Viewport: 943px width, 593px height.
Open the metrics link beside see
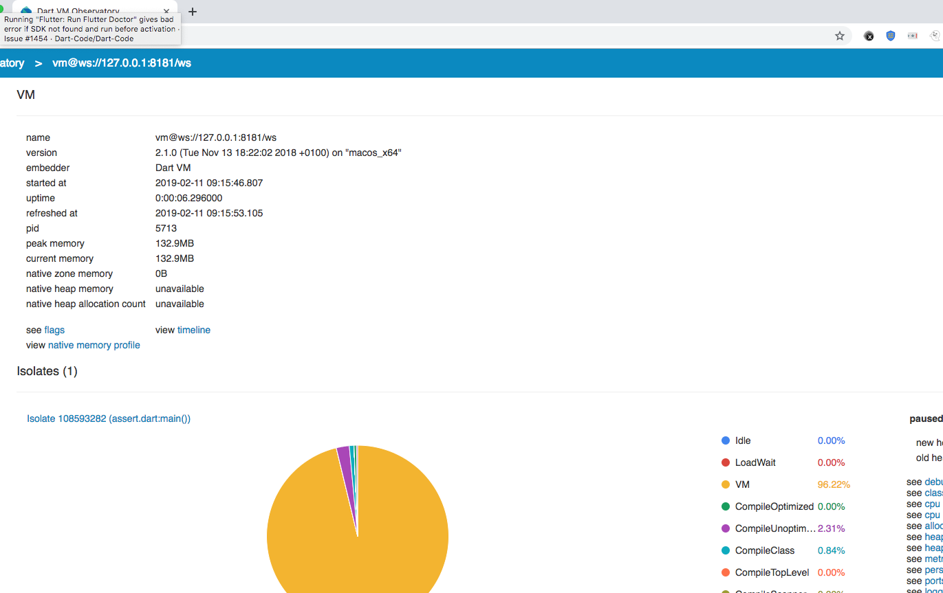(933, 559)
